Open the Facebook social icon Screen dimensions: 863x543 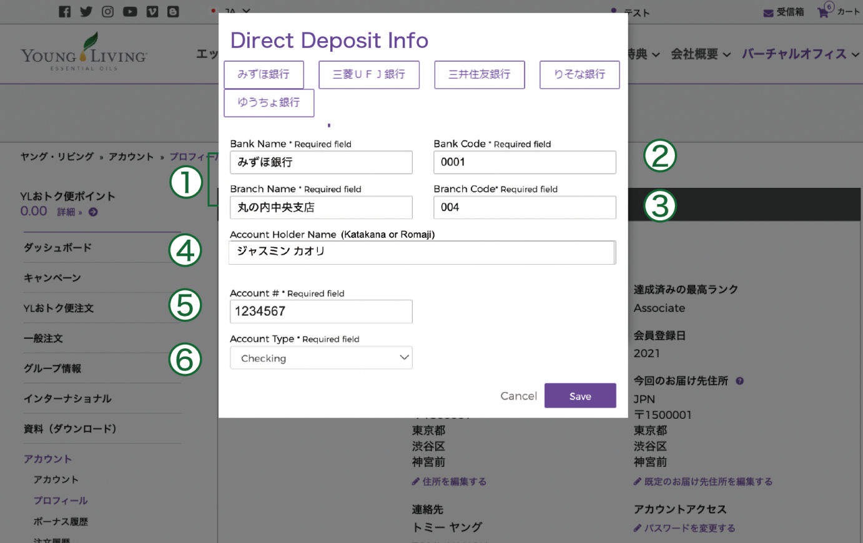tap(64, 12)
